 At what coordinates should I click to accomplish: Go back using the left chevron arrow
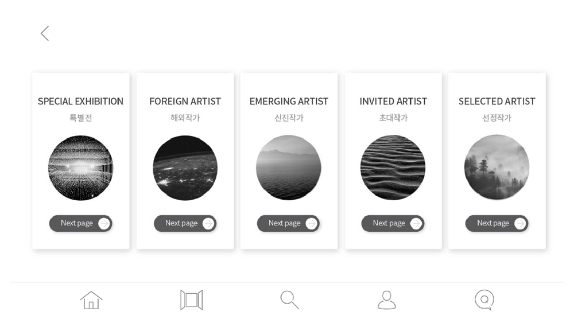click(45, 33)
